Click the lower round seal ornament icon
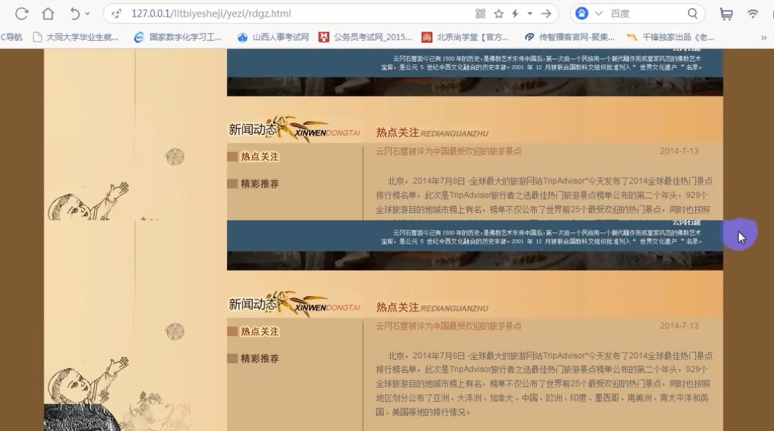 click(x=175, y=332)
